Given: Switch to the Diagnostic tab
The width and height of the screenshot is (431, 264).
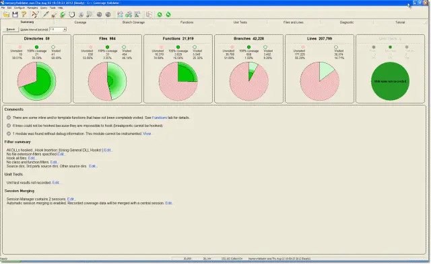Looking at the screenshot, I should click(347, 22).
